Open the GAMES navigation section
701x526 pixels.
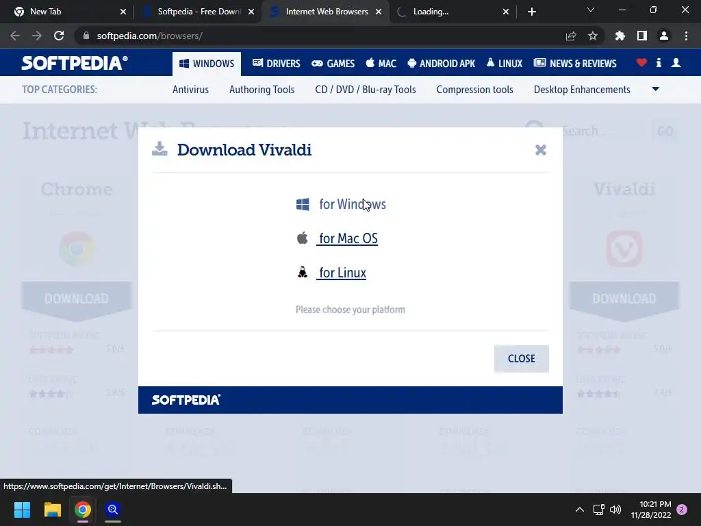333,64
